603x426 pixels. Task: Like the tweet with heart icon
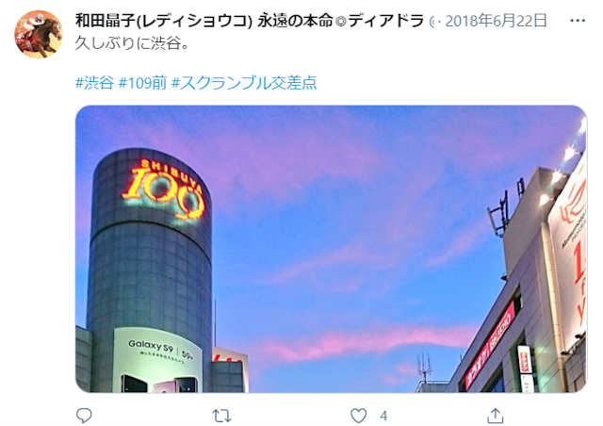tap(358, 416)
